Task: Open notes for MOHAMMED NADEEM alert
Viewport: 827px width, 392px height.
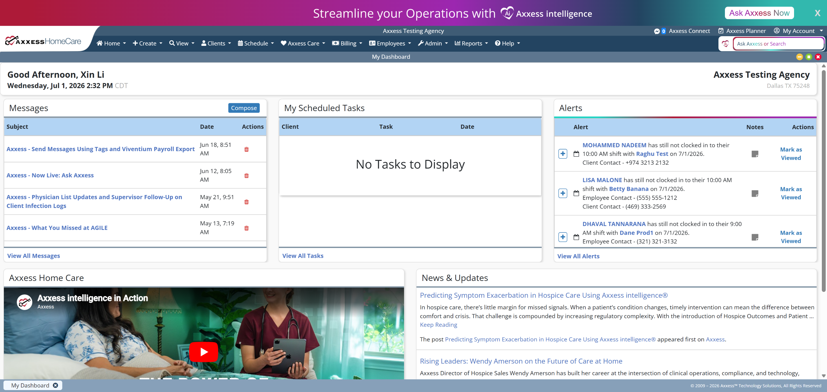Action: coord(755,154)
